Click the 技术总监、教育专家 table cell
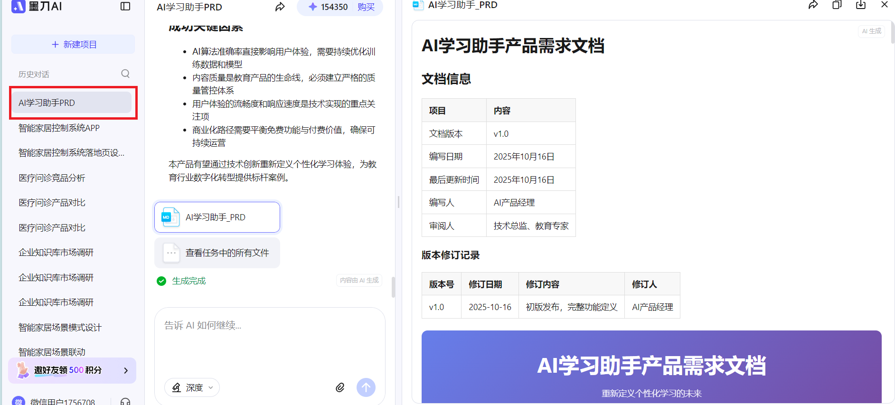Screen dimensions: 895x405 coord(531,226)
